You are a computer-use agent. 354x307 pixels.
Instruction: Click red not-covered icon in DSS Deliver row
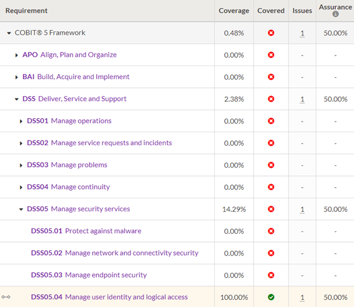[x=271, y=99]
